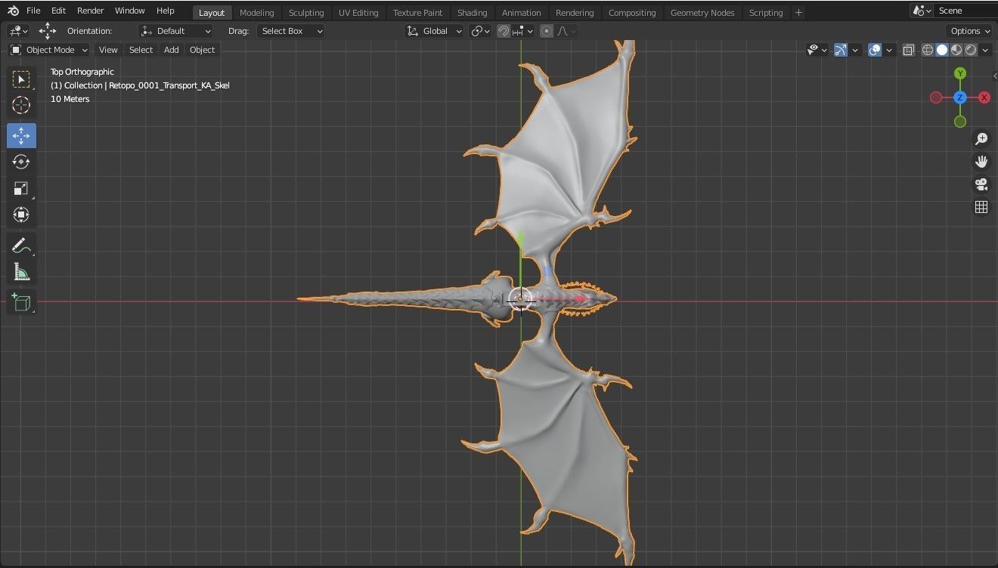This screenshot has height=568, width=998.
Task: Open the viewport Select menu
Action: (x=141, y=50)
